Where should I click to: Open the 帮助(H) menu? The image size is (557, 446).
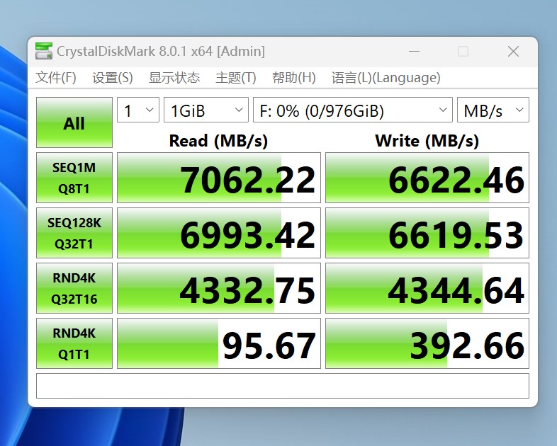294,77
